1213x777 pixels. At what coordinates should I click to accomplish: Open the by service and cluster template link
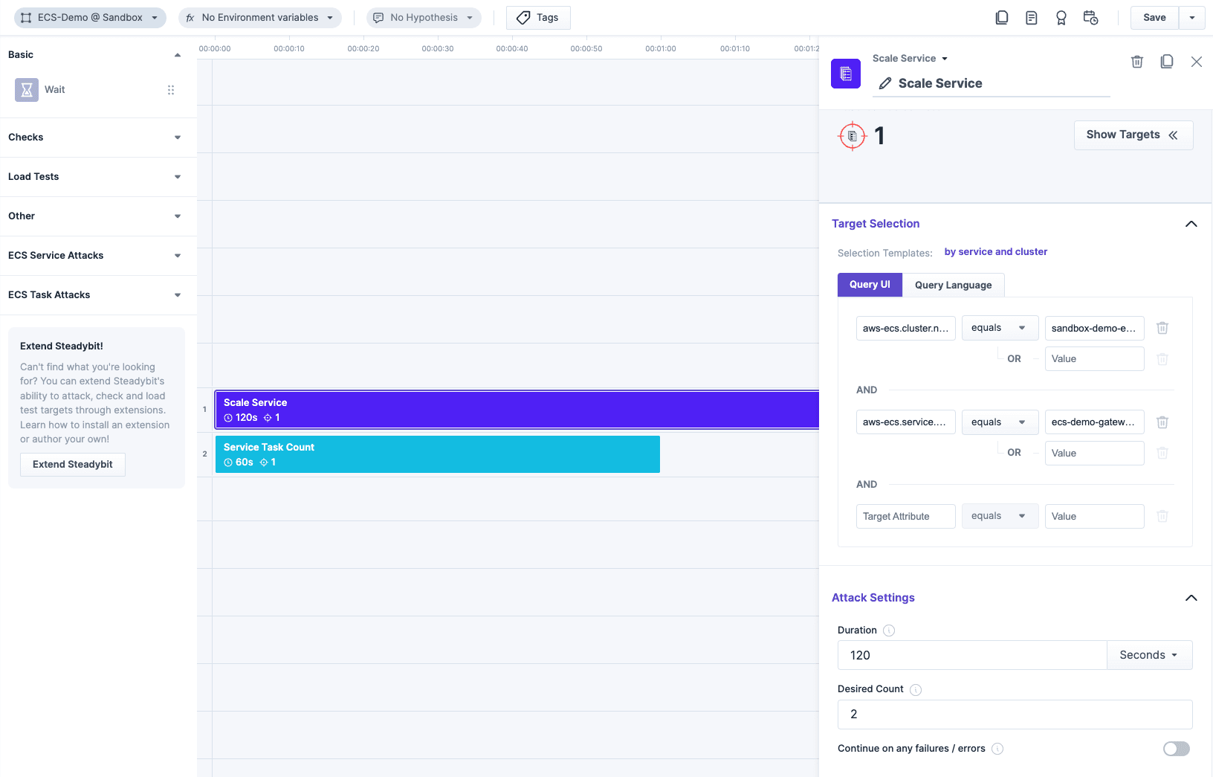995,251
